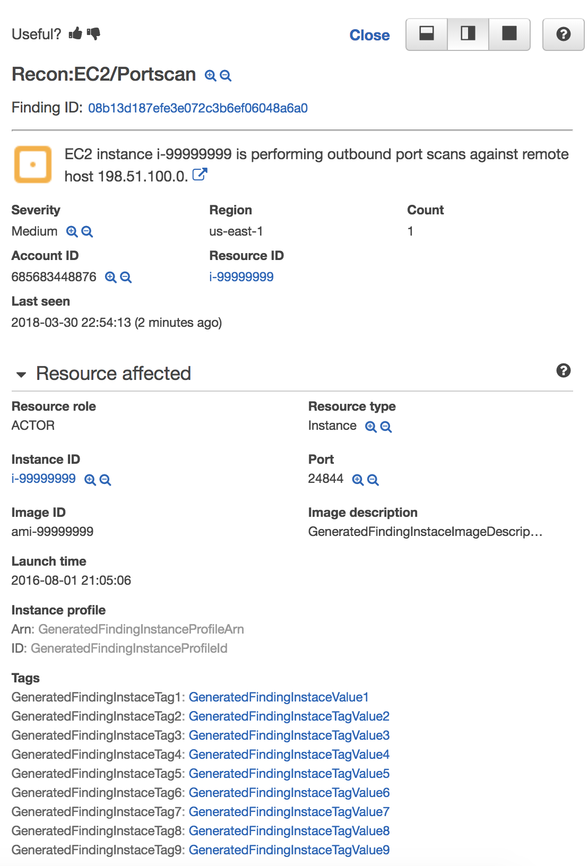Click the orange EC2 instance finding icon
Image resolution: width=588 pixels, height=866 pixels.
pyautogui.click(x=33, y=164)
